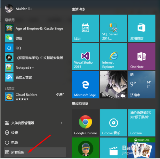
Task: Click the 免费 label for Cloud Raiders
Action: pos(60,95)
